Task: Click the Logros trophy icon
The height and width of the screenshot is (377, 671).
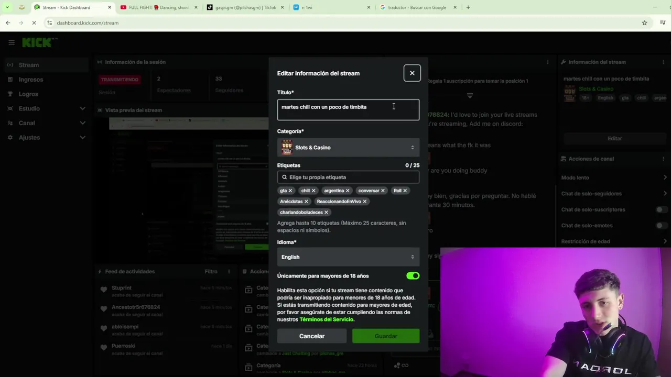Action: pos(10,94)
